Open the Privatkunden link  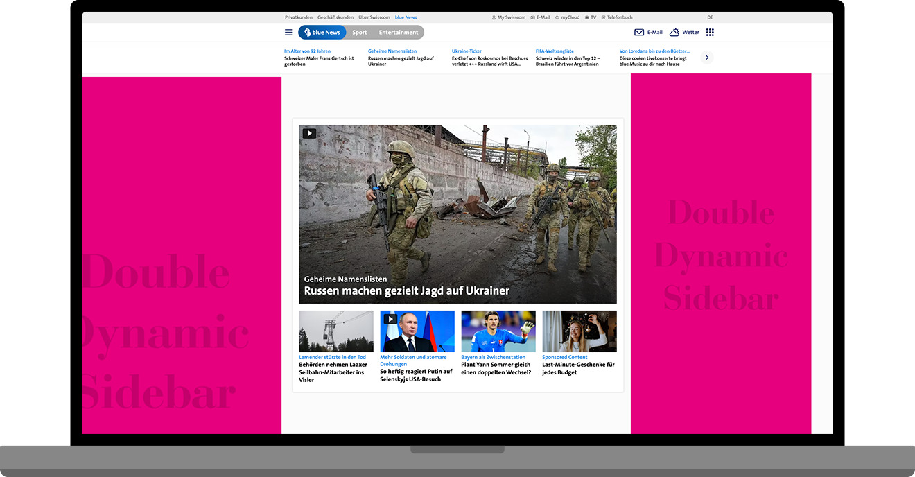click(298, 17)
